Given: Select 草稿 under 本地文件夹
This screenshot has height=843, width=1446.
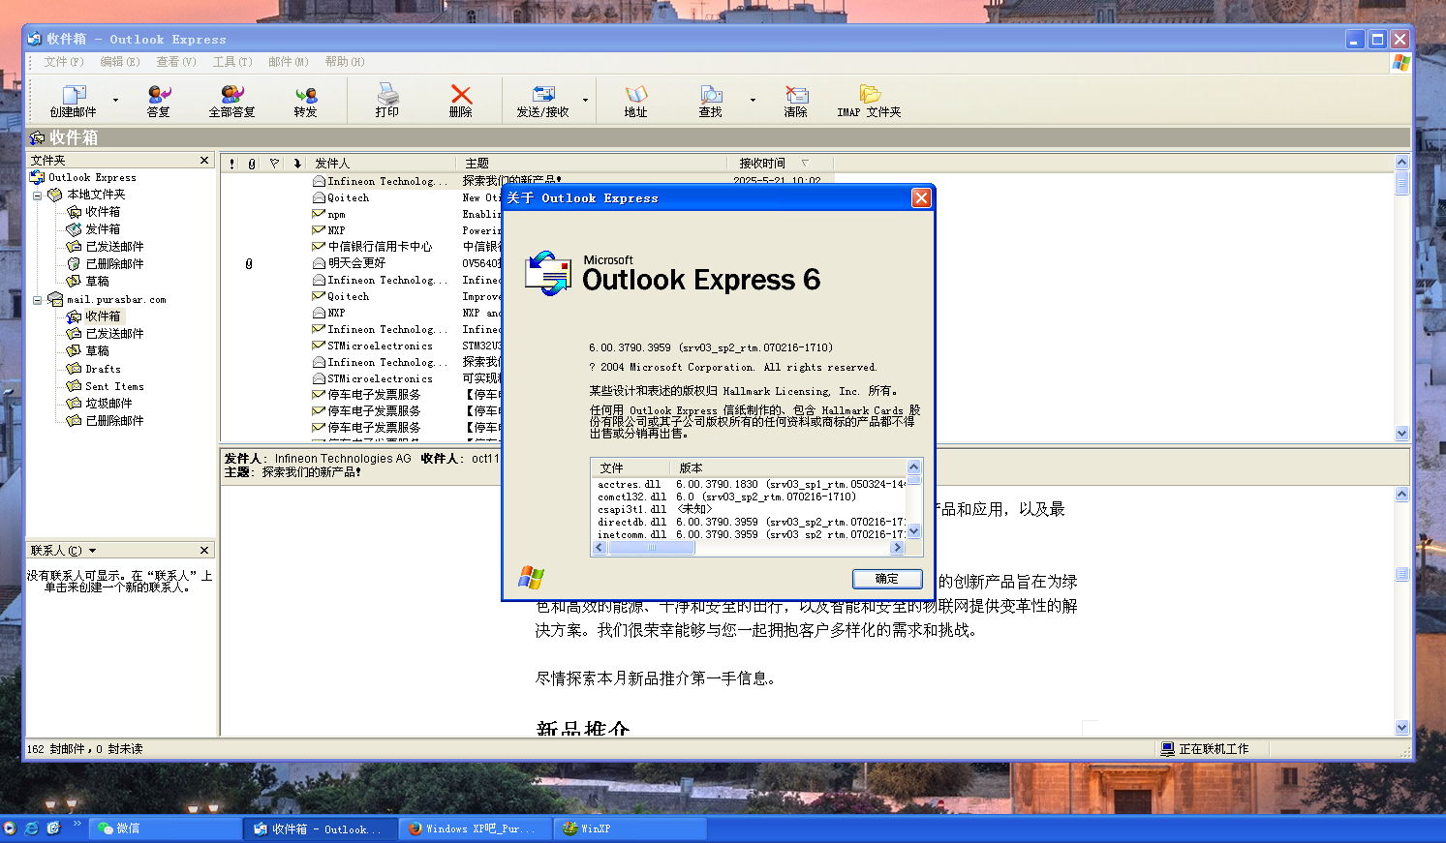Looking at the screenshot, I should (98, 282).
